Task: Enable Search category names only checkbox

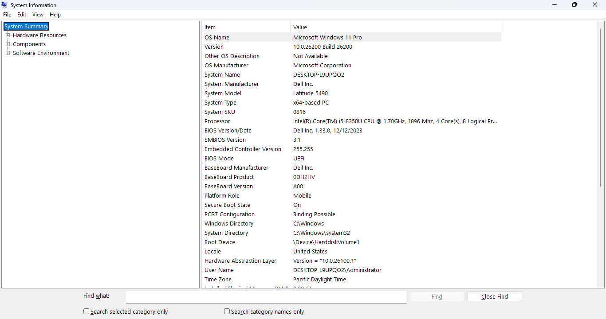Action: coord(227,311)
